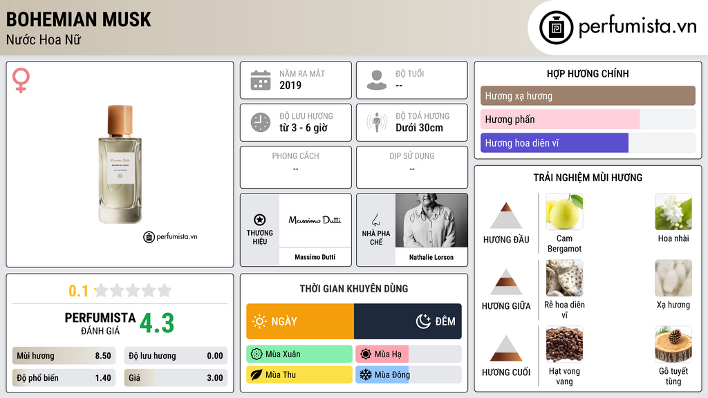The width and height of the screenshot is (708, 398).
Task: Click the Mùa Hạ season label
Action: [x=388, y=354]
